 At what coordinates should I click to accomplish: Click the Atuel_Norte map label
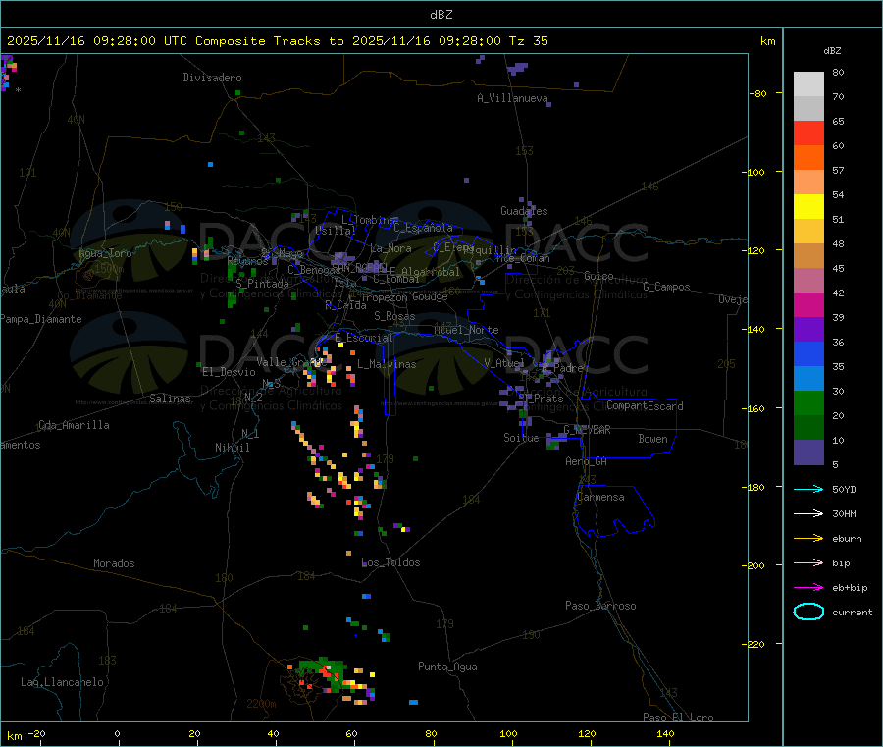pyautogui.click(x=466, y=330)
